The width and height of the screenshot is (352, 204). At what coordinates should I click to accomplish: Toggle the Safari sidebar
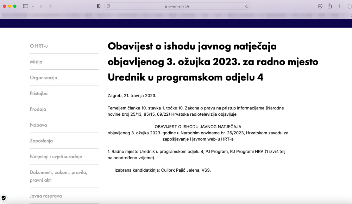tap(25, 6)
